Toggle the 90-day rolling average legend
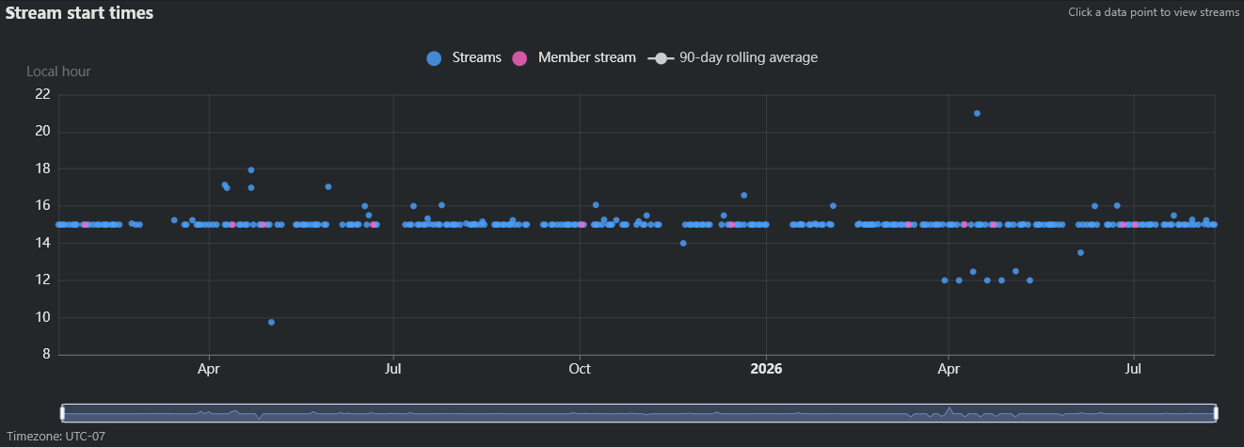 tap(733, 57)
